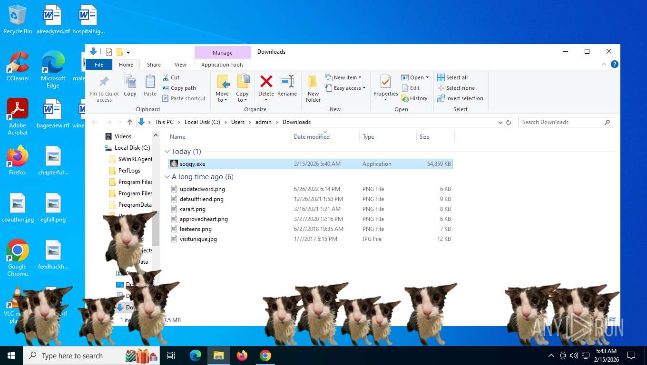This screenshot has height=365, width=647.
Task: Select Videos in navigation pane
Action: (x=123, y=136)
